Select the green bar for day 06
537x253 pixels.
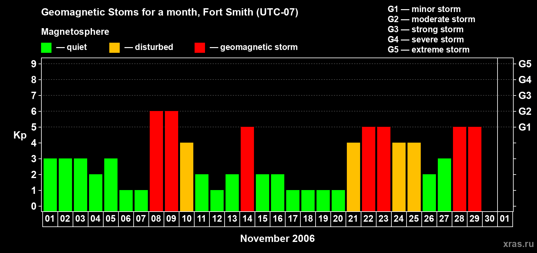point(126,201)
